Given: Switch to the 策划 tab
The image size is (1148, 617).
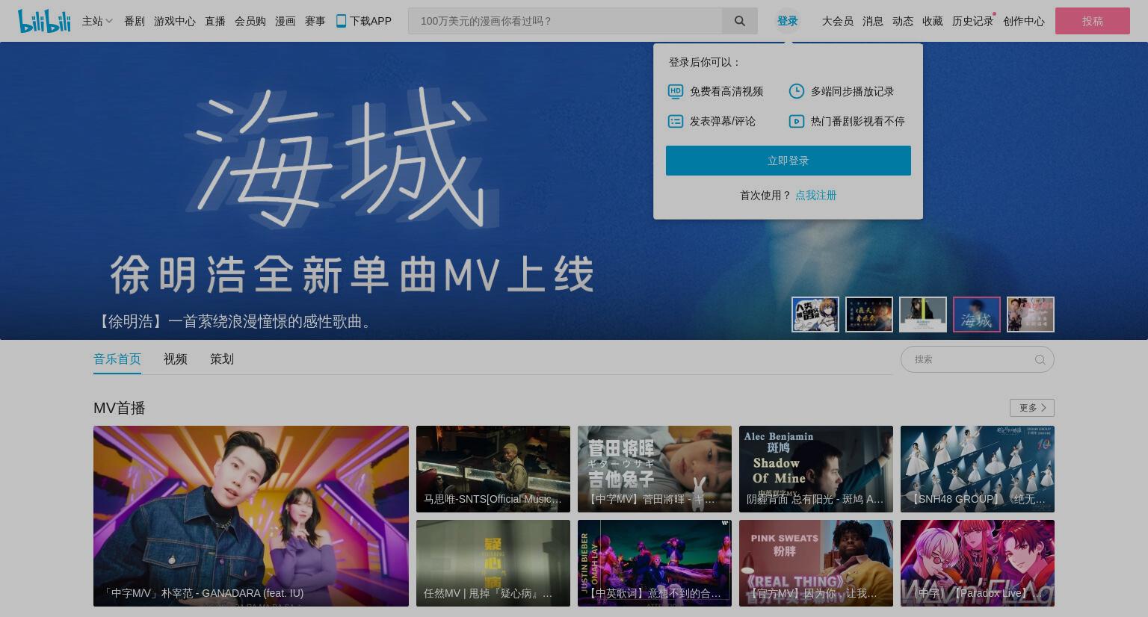Looking at the screenshot, I should coord(222,359).
